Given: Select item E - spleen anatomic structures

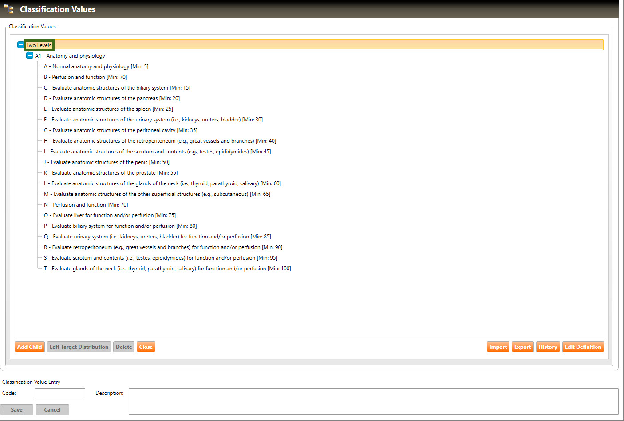Looking at the screenshot, I should [x=108, y=109].
